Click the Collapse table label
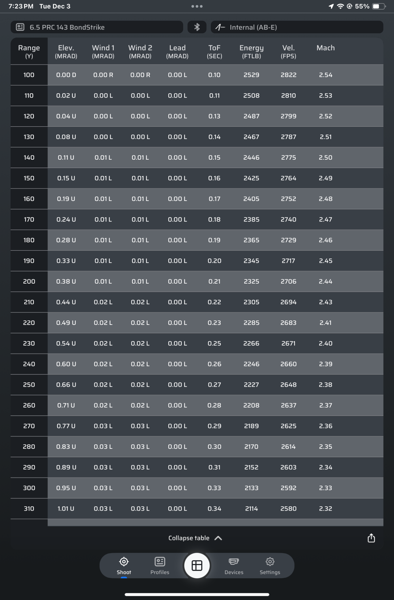 [x=189, y=538]
